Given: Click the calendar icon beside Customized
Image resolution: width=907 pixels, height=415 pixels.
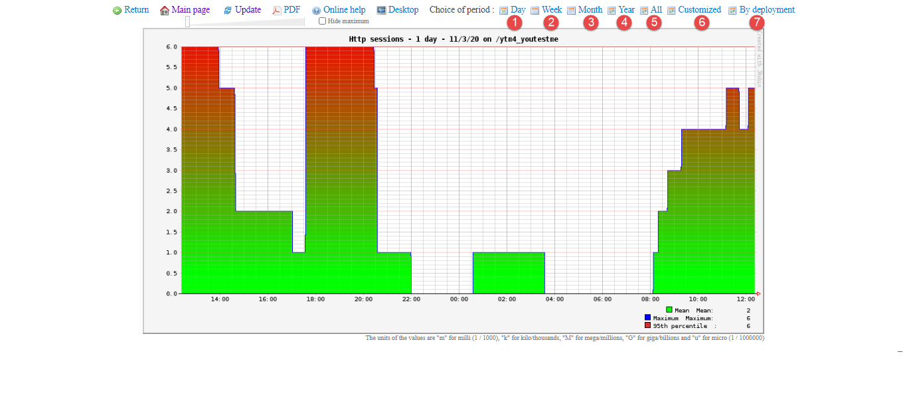Looking at the screenshot, I should (x=671, y=11).
